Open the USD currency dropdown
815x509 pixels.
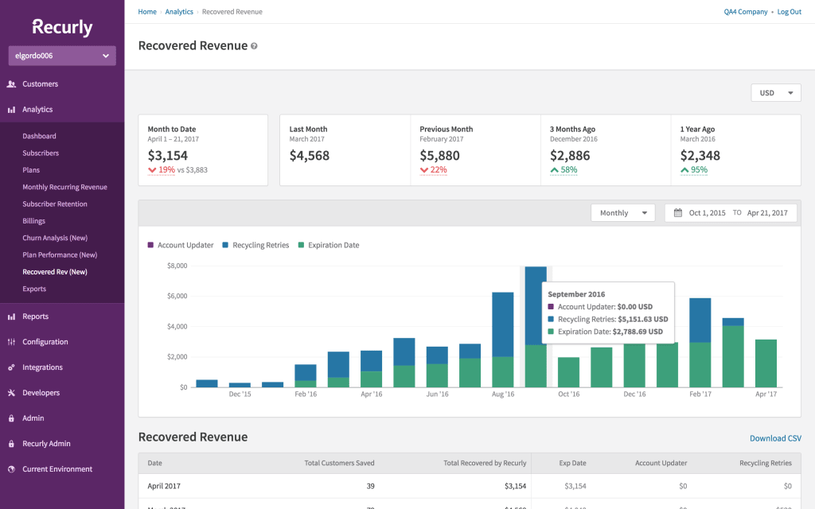775,92
